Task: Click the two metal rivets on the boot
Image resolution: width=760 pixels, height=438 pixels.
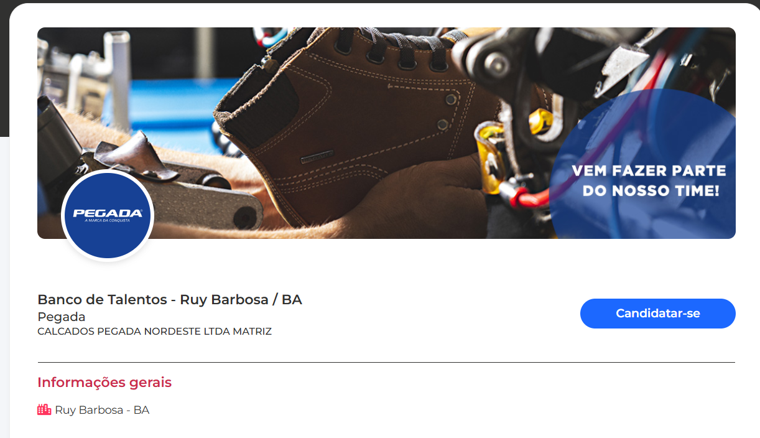Action: coord(447,111)
